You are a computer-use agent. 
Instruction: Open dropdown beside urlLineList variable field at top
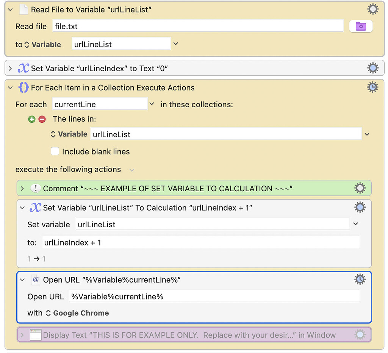175,44
